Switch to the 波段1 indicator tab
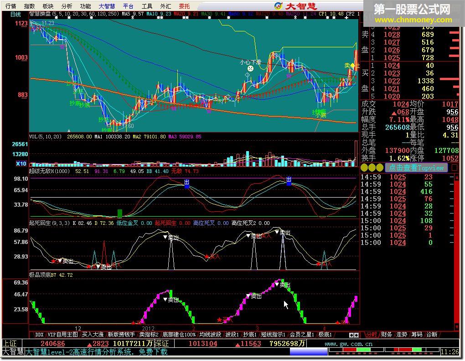The width and height of the screenshot is (465, 361). pyautogui.click(x=232, y=335)
